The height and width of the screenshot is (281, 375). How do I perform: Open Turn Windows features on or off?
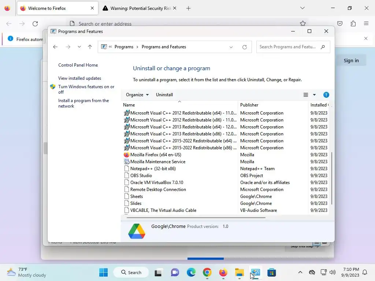point(86,89)
